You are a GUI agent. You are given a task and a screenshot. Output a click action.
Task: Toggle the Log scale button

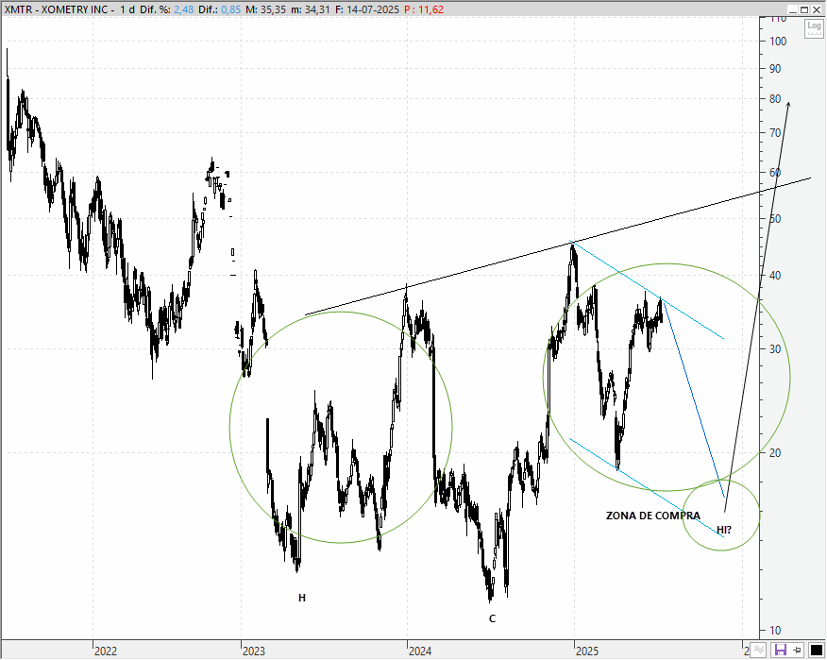pyautogui.click(x=814, y=28)
